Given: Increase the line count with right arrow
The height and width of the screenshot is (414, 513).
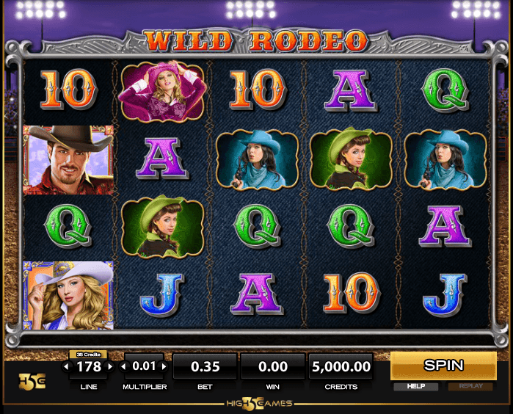Looking at the screenshot, I should pos(110,366).
